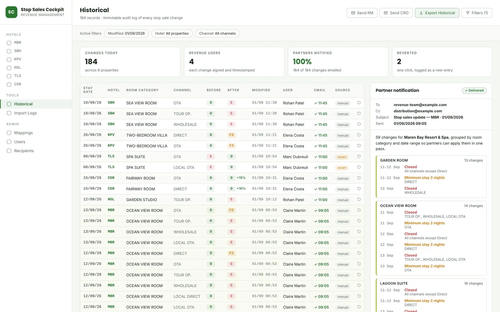Viewport: 500px width, 312px height.
Task: Open the Hotel All properties filter chip
Action: tap(172, 33)
